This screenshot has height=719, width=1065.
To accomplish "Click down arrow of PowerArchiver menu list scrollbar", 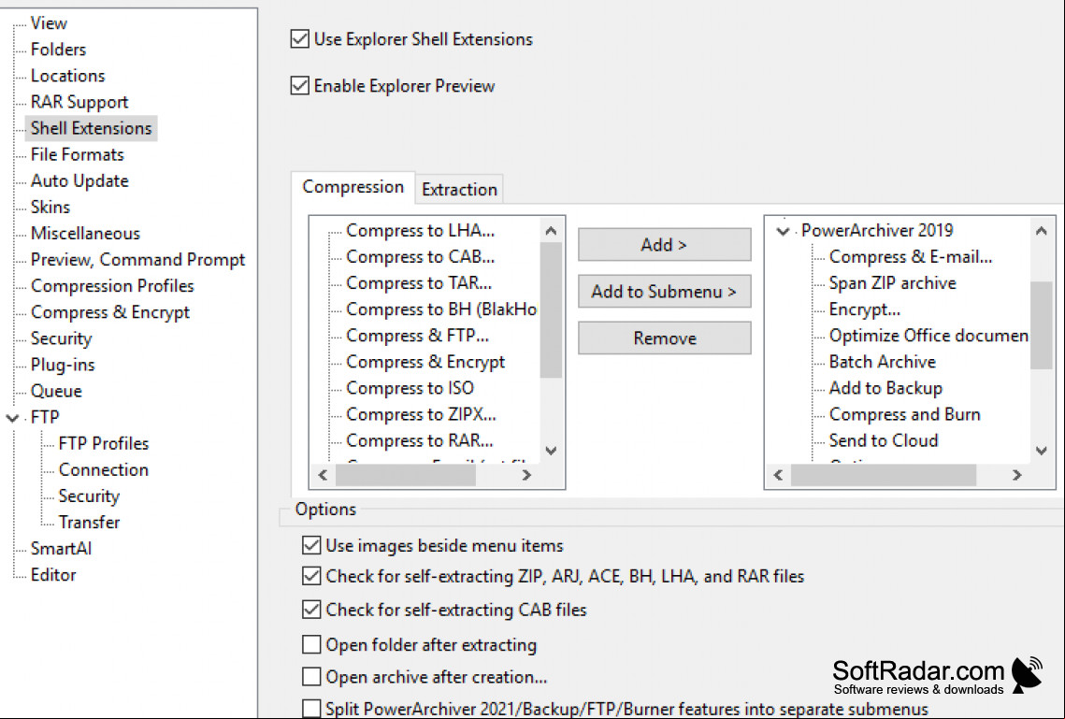I will [x=1042, y=451].
